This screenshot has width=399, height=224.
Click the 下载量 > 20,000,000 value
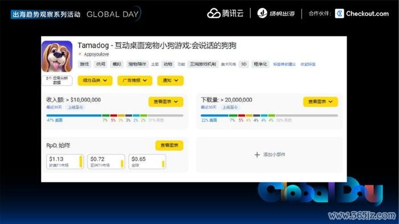[x=226, y=100]
